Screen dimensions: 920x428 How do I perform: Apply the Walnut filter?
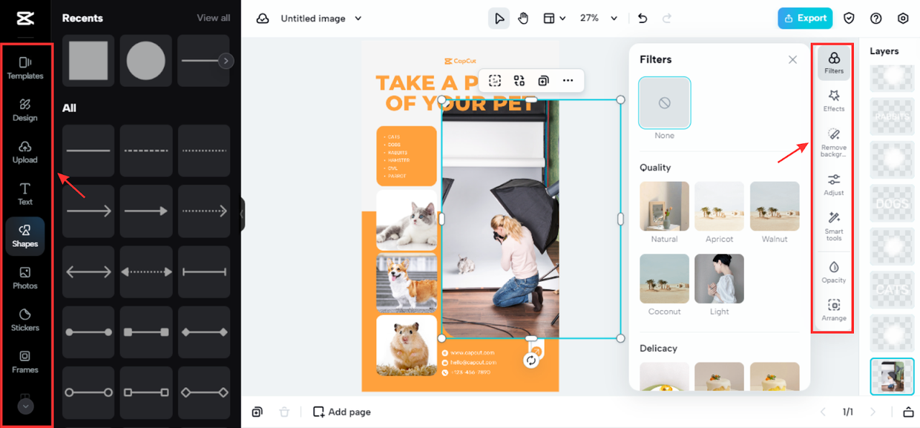coord(775,206)
